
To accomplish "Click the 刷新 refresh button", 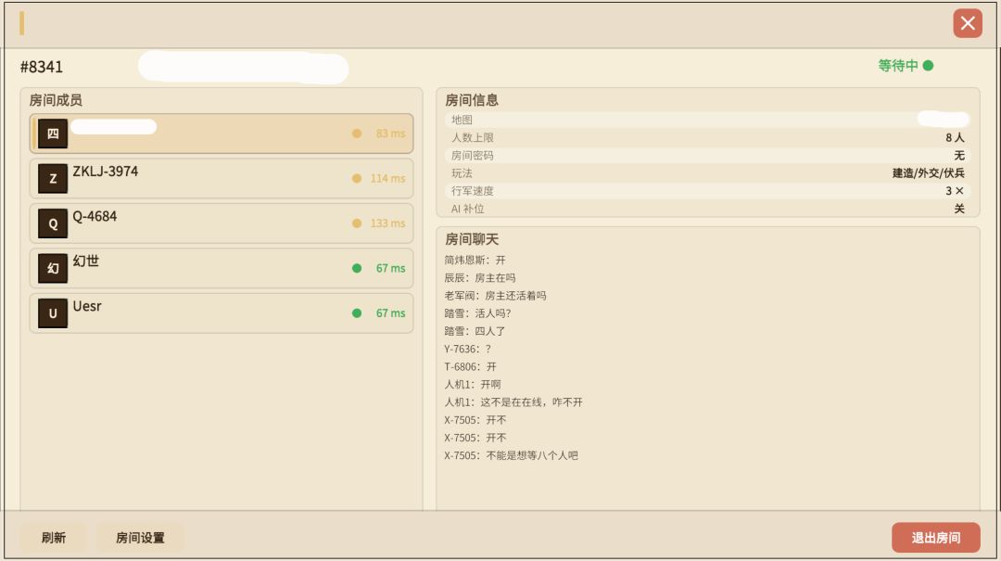I will (54, 538).
